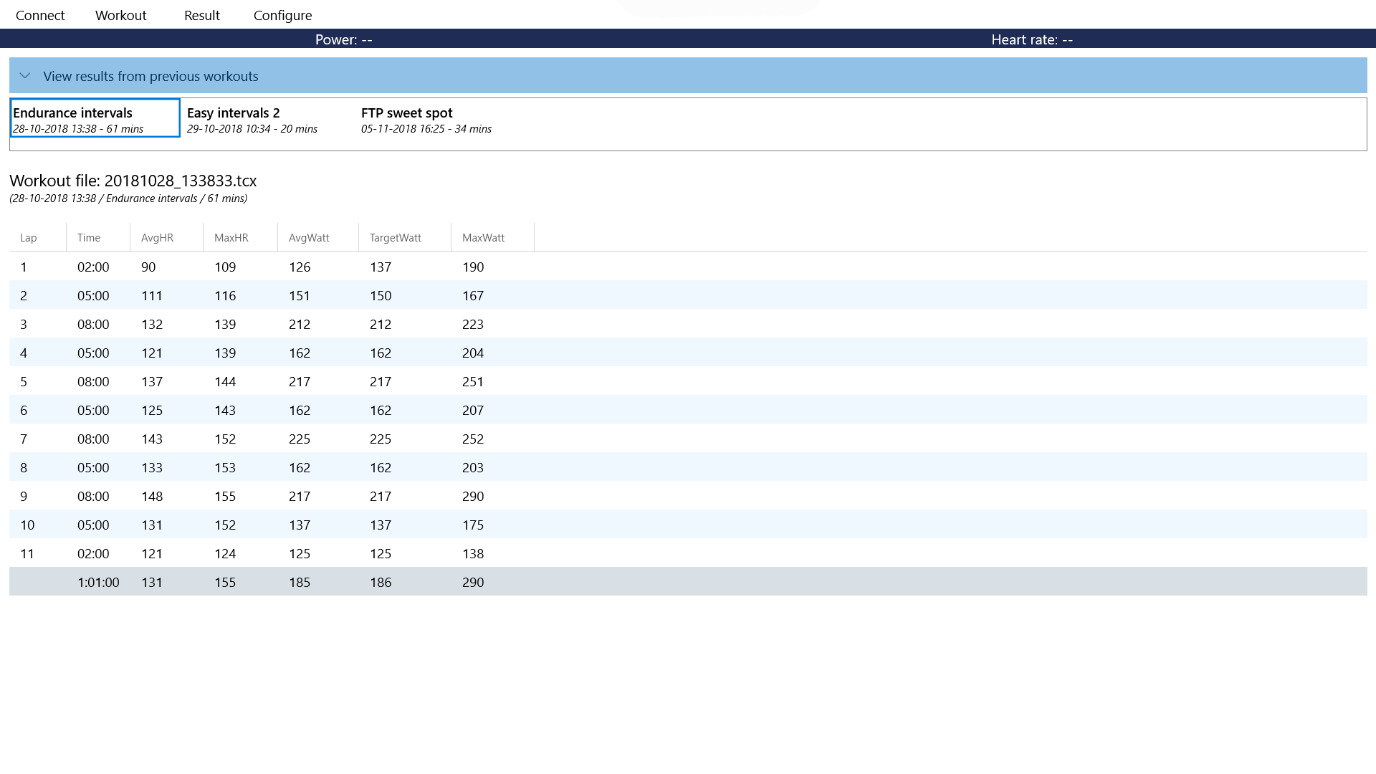Open the Connect menu
Viewport: 1376px width, 774px height.
[x=40, y=15]
